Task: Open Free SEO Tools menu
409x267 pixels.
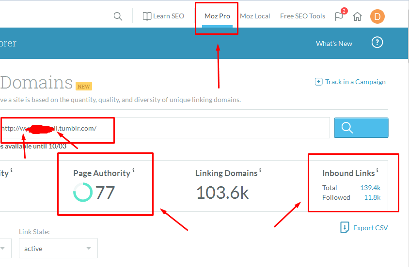Action: click(302, 16)
